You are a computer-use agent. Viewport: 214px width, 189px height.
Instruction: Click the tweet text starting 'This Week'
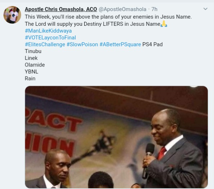pyautogui.click(x=108, y=17)
